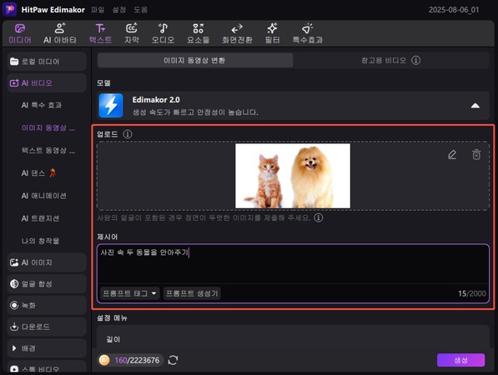Open the 프롬프트 태그 dropdown

click(x=129, y=293)
